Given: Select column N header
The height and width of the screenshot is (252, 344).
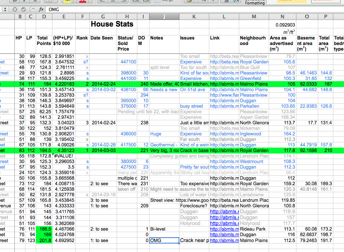Looking at the screenshot, I should point(282,17).
